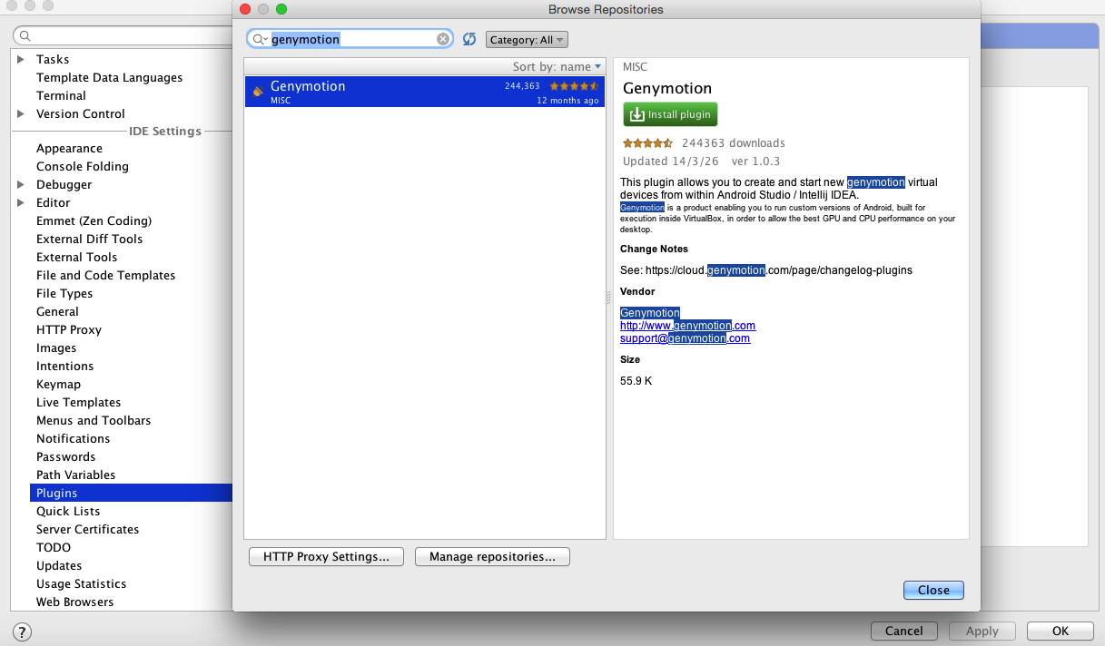This screenshot has height=646, width=1105.
Task: Click the '244363 downloads' text in plugin details
Action: click(x=734, y=142)
